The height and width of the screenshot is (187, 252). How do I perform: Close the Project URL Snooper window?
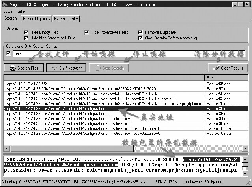point(247,4)
